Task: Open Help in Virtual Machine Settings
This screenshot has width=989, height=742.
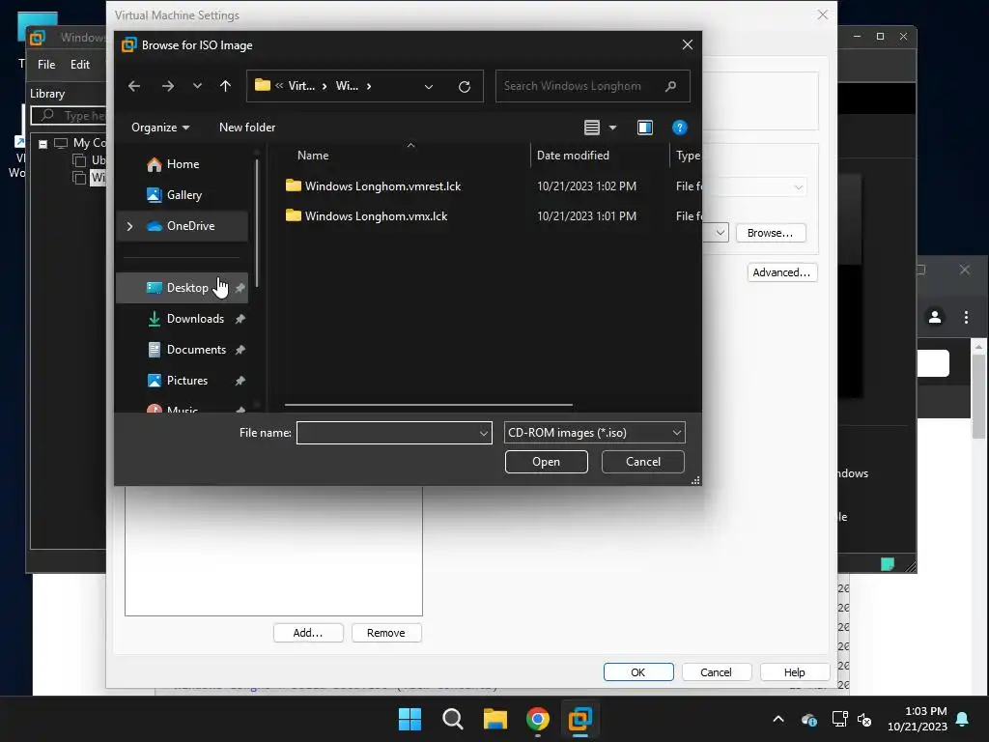Action: click(794, 672)
